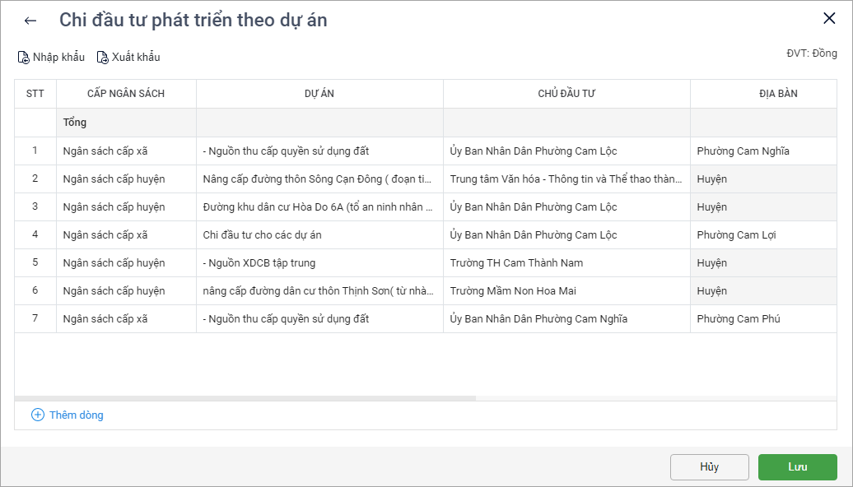Edit project cell '- Nguồn XDCB tập trung'
Image resolution: width=853 pixels, height=487 pixels.
pyautogui.click(x=319, y=263)
